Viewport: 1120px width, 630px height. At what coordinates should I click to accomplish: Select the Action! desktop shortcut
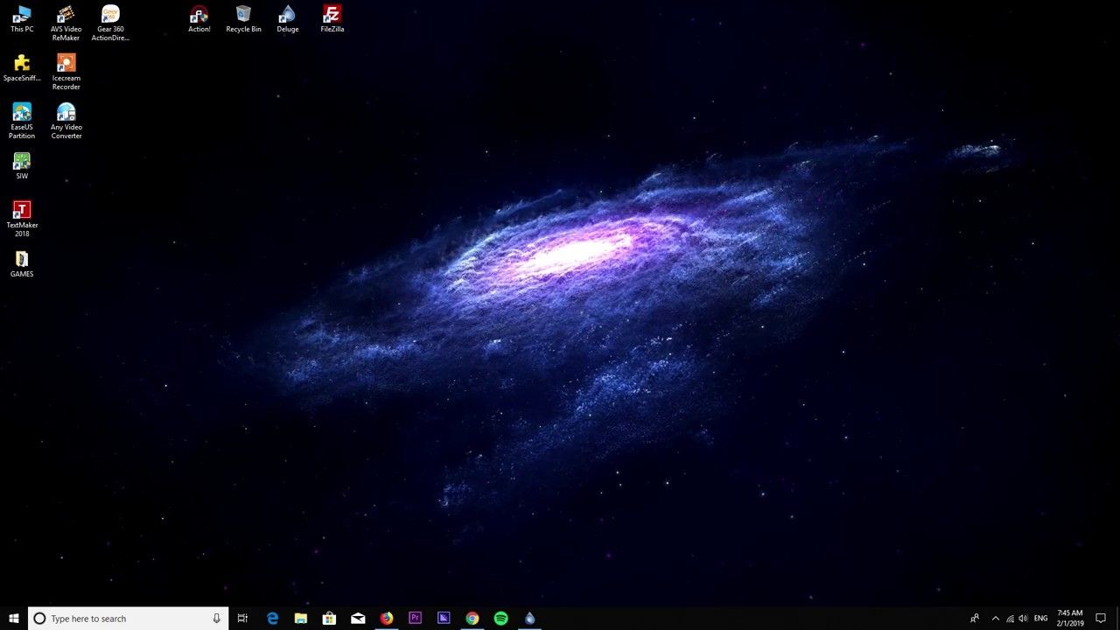[199, 19]
